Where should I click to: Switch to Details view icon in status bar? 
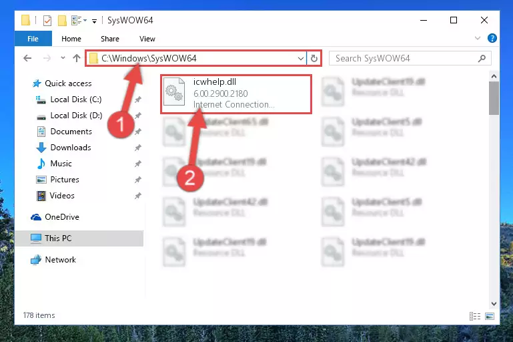point(475,316)
